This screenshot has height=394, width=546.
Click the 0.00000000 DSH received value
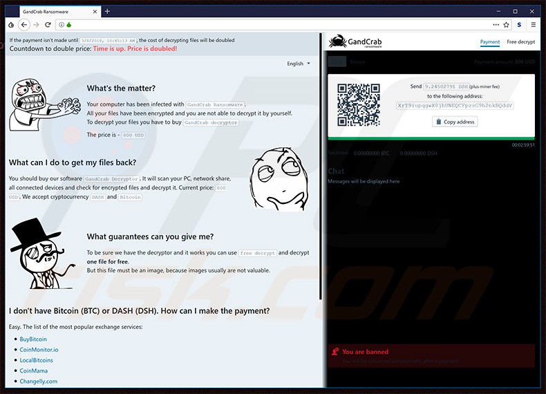pos(418,153)
